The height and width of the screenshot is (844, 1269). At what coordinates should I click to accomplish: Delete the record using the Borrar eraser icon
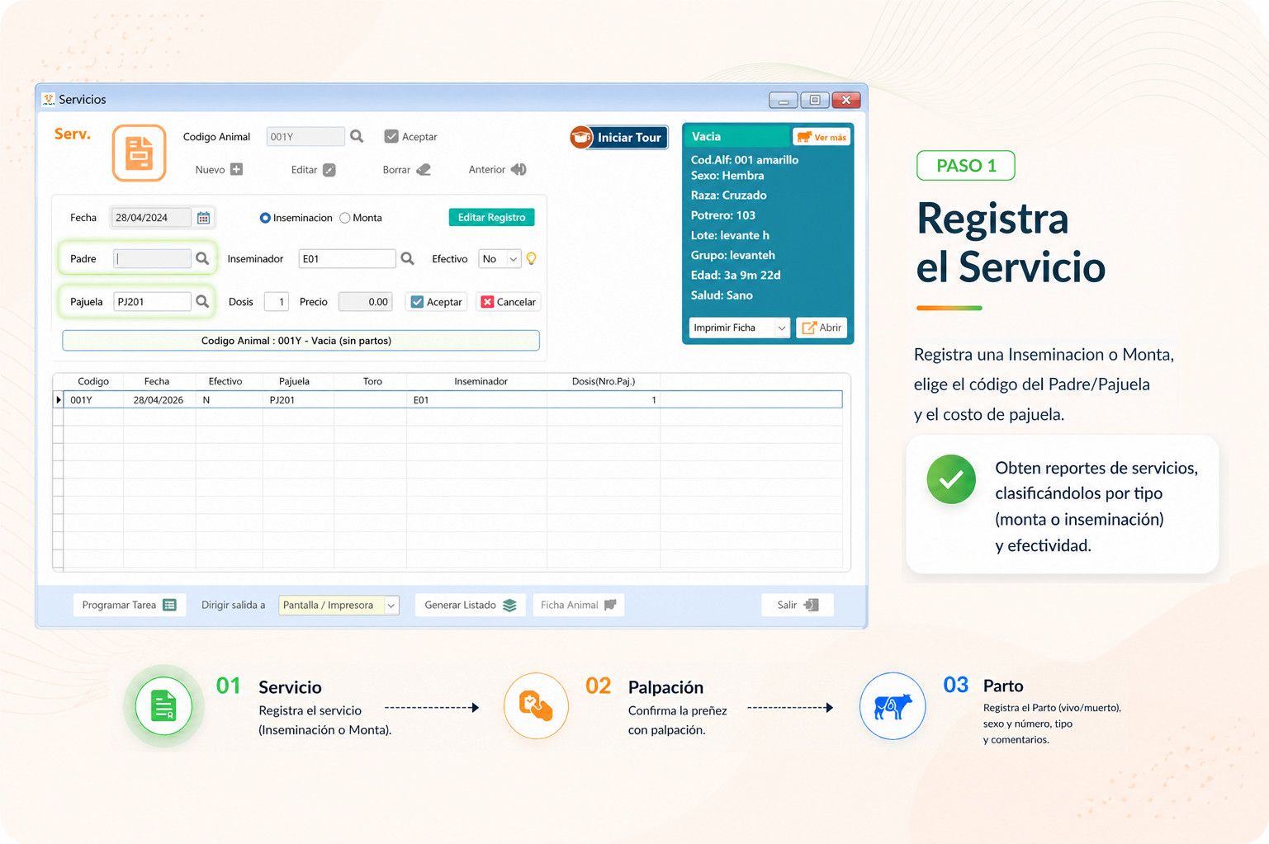(424, 169)
